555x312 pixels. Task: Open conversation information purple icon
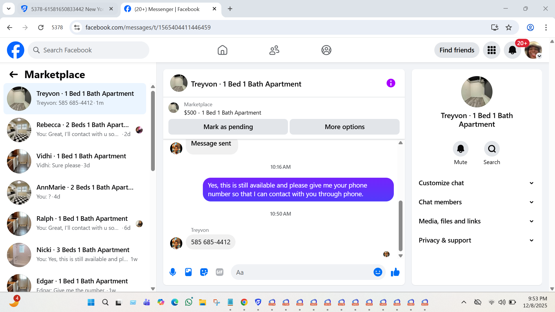tap(391, 83)
